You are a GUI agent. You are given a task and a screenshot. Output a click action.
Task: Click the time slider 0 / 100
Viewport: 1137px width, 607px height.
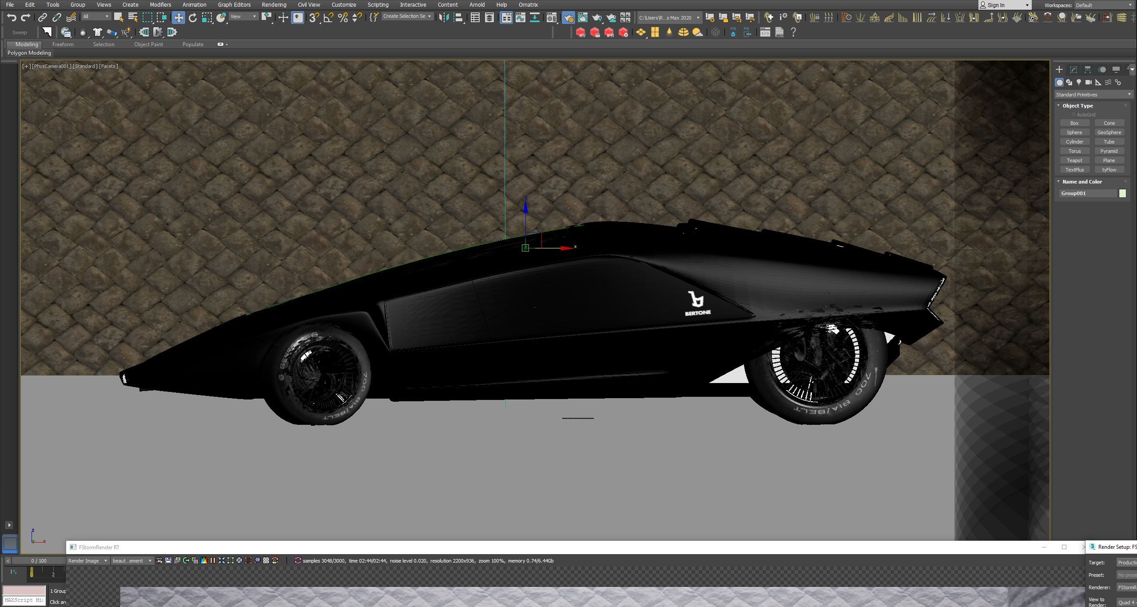click(39, 561)
